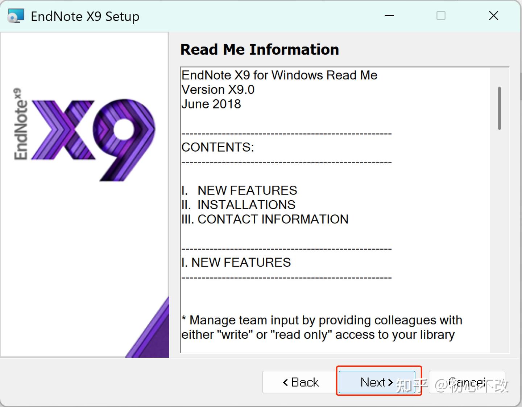Maximize the setup window
The width and height of the screenshot is (522, 407).
coord(441,16)
